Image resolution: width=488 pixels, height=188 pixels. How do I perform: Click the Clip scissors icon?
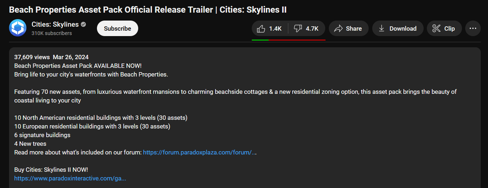[x=436, y=29]
